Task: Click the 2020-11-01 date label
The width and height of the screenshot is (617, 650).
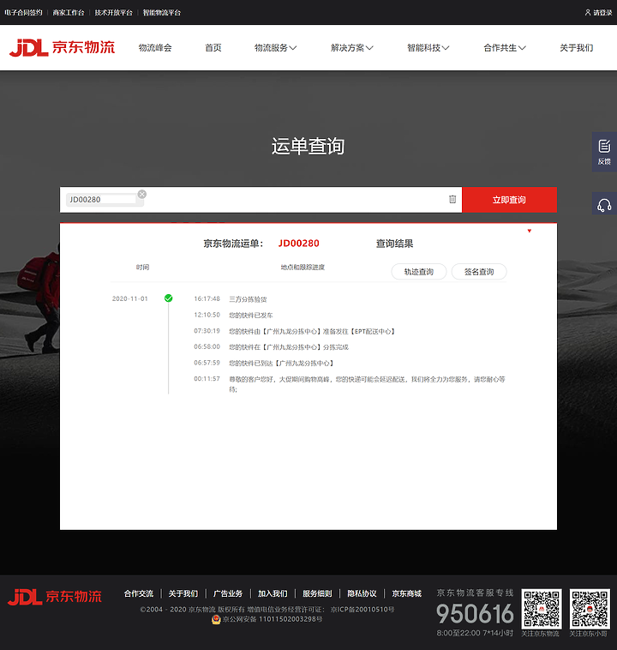Action: (130, 298)
